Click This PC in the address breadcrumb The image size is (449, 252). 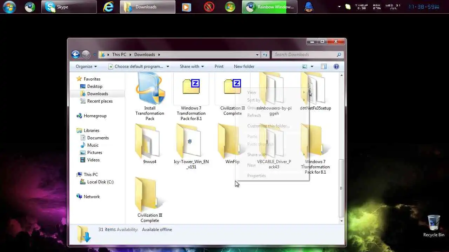pyautogui.click(x=119, y=55)
